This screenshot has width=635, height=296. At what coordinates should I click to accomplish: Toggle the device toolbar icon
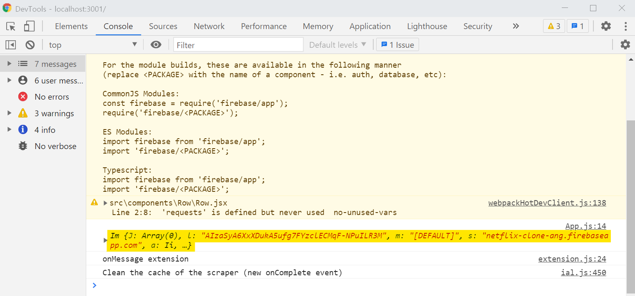(x=29, y=27)
